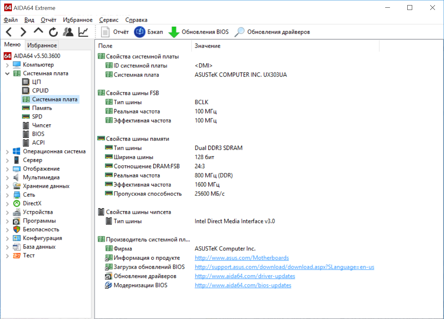The height and width of the screenshot is (319, 444).
Task: Click the green arrow Обновления BIOS icon
Action: 174,32
